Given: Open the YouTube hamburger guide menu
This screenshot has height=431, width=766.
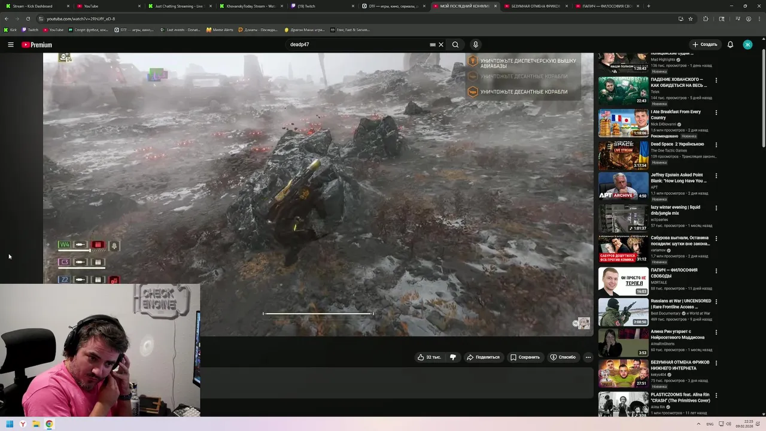Looking at the screenshot, I should (x=10, y=45).
